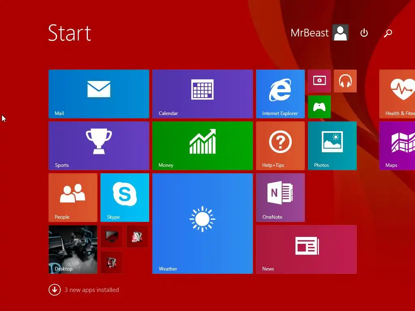Show all apps with down arrow

[55, 290]
